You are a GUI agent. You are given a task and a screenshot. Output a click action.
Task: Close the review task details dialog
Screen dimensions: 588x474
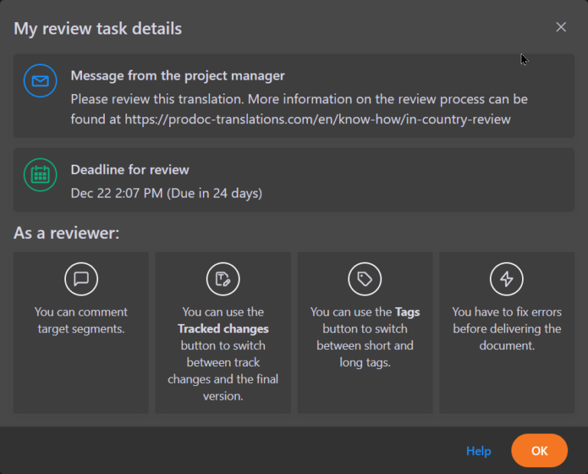click(560, 28)
